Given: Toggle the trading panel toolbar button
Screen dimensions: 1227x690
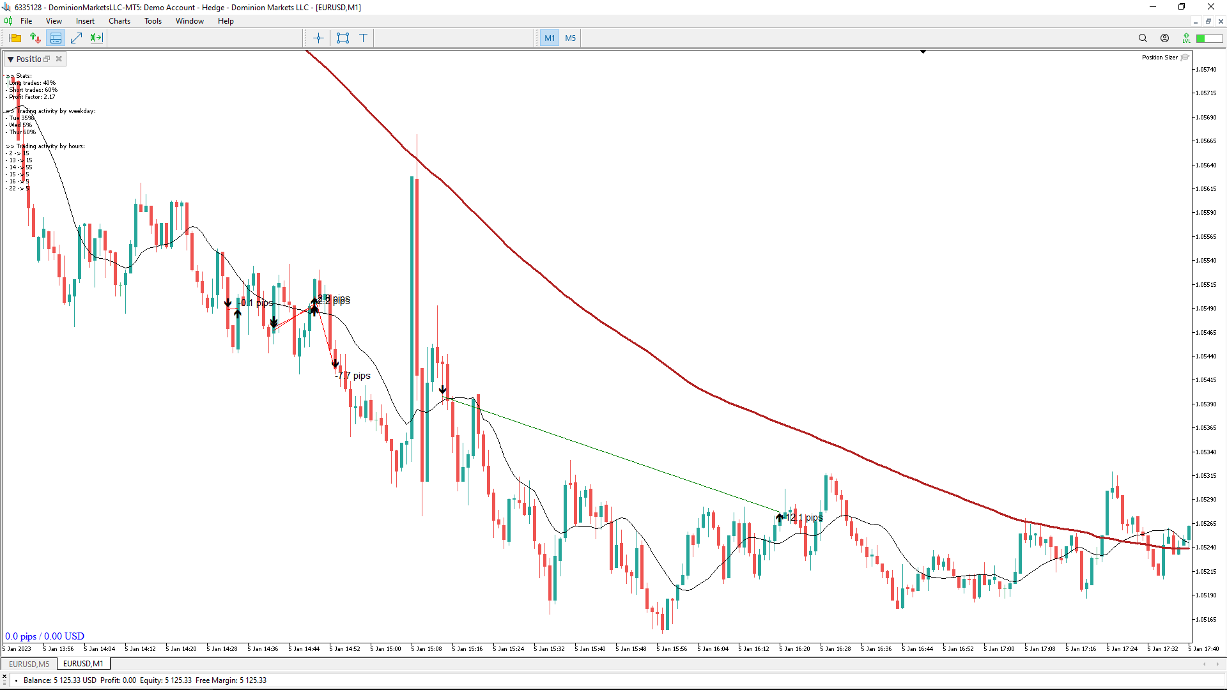Looking at the screenshot, I should pyautogui.click(x=56, y=38).
